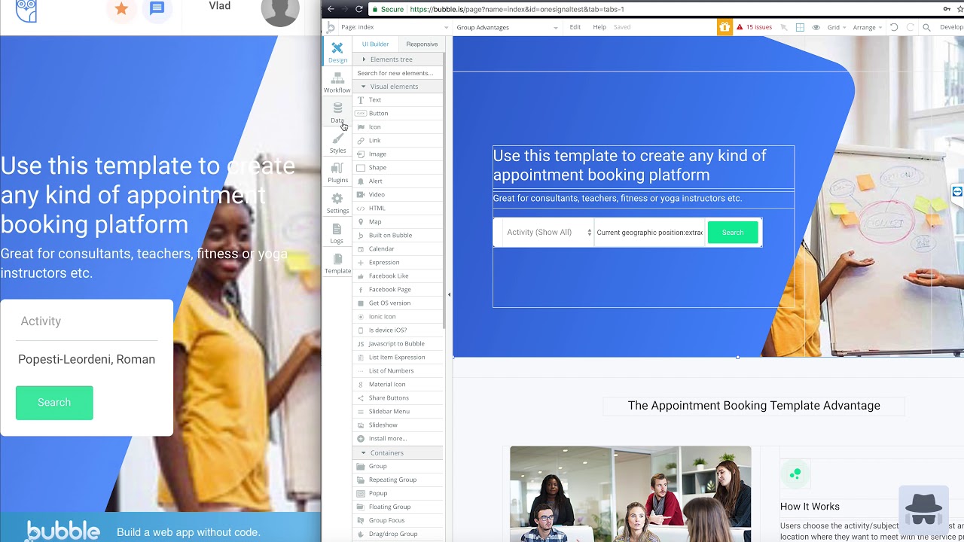
Task: Click the redo arrow in Bubble toolbar
Action: (911, 27)
